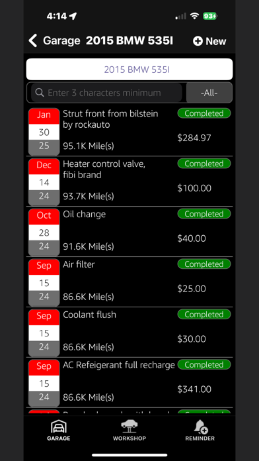Open the Heater control valve record

(129, 181)
